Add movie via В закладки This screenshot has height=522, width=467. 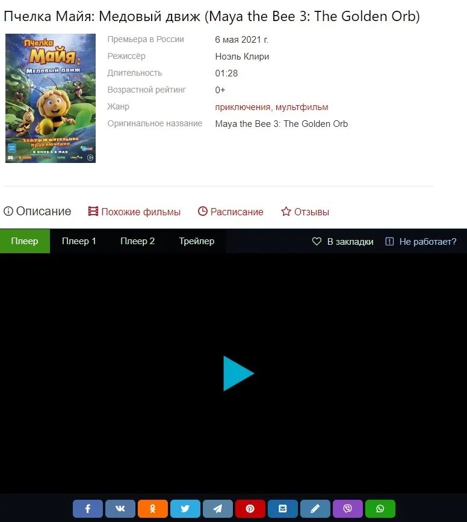coord(343,241)
